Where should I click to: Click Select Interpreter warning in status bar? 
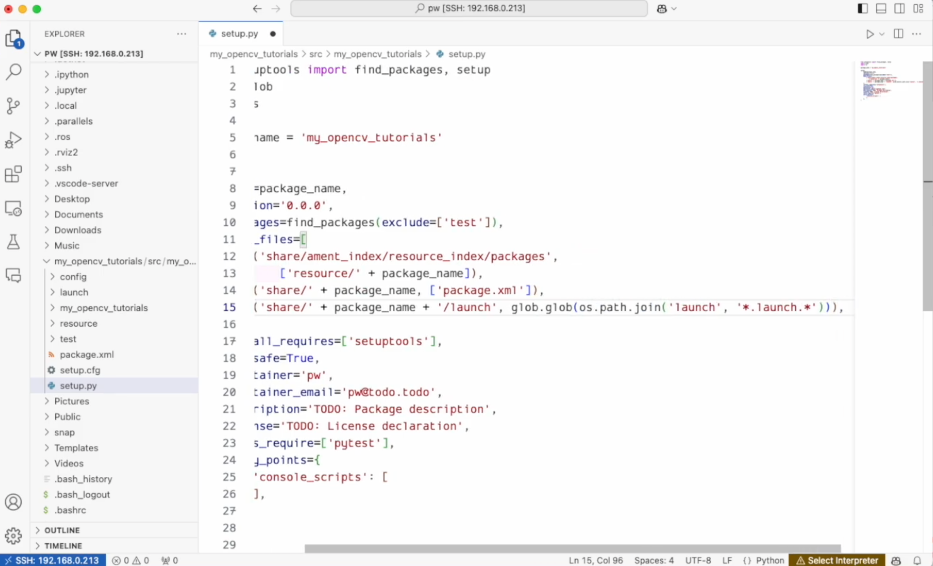tap(837, 560)
